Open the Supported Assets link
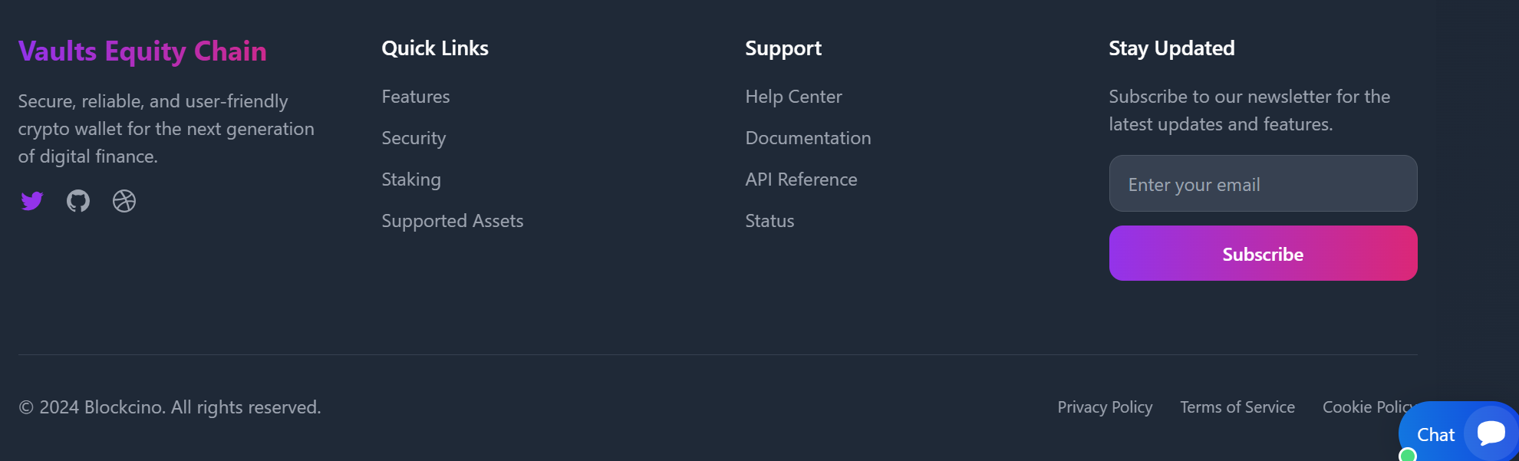Image resolution: width=1519 pixels, height=461 pixels. pos(453,221)
